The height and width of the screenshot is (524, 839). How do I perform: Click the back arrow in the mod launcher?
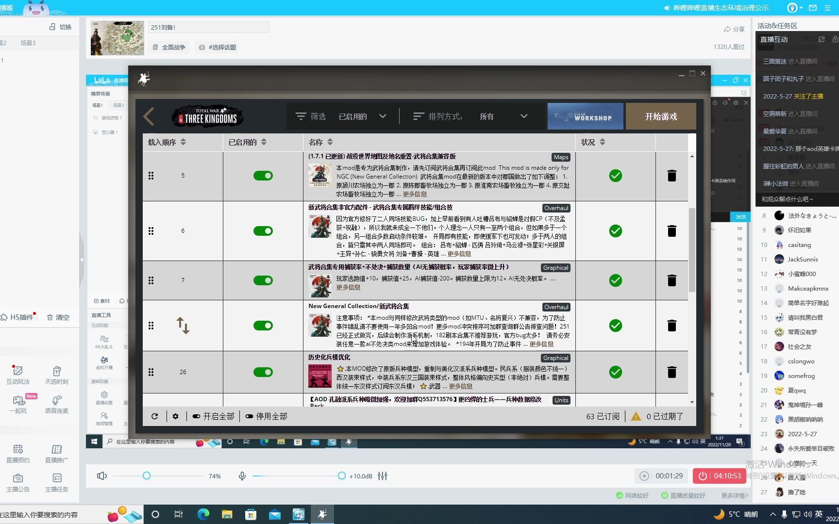[149, 116]
